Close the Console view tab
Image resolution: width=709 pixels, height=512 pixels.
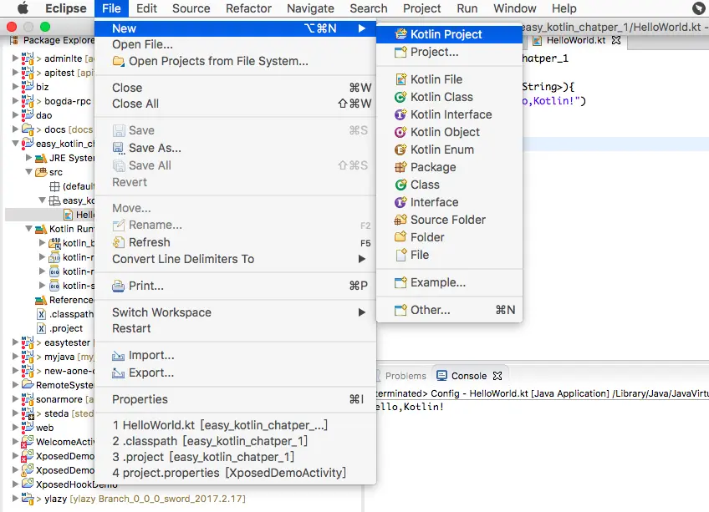(497, 376)
